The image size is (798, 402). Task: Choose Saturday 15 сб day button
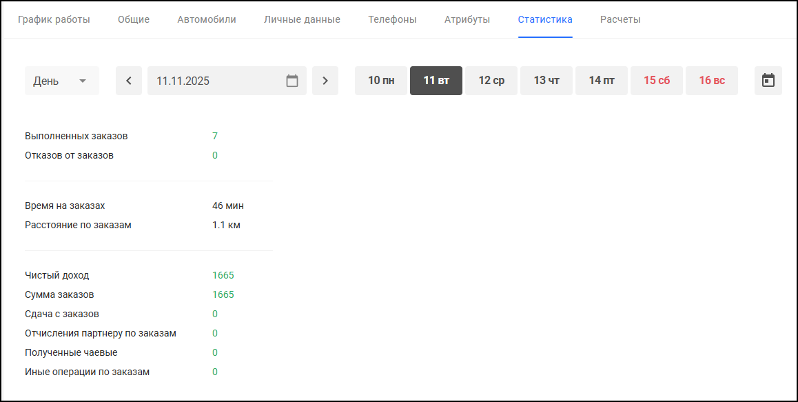657,81
